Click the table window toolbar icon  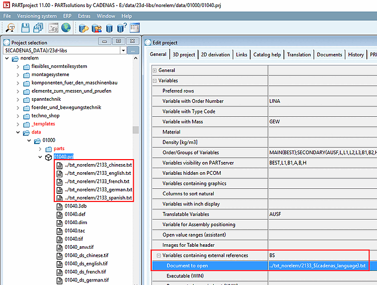[x=135, y=28]
